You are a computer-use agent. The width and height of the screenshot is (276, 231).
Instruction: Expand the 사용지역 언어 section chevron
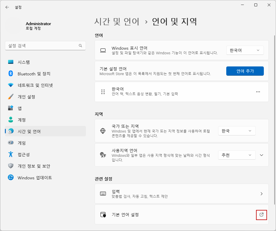tap(262, 155)
